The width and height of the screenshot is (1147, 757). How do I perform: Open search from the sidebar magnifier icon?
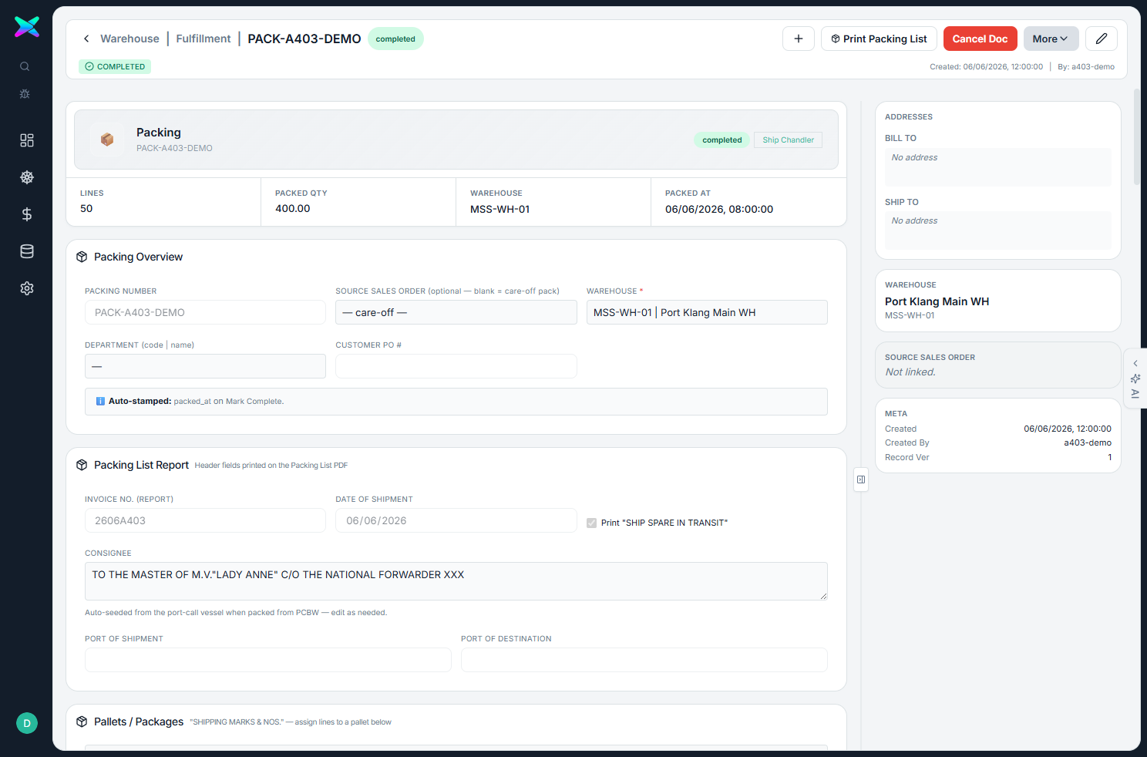tap(25, 66)
